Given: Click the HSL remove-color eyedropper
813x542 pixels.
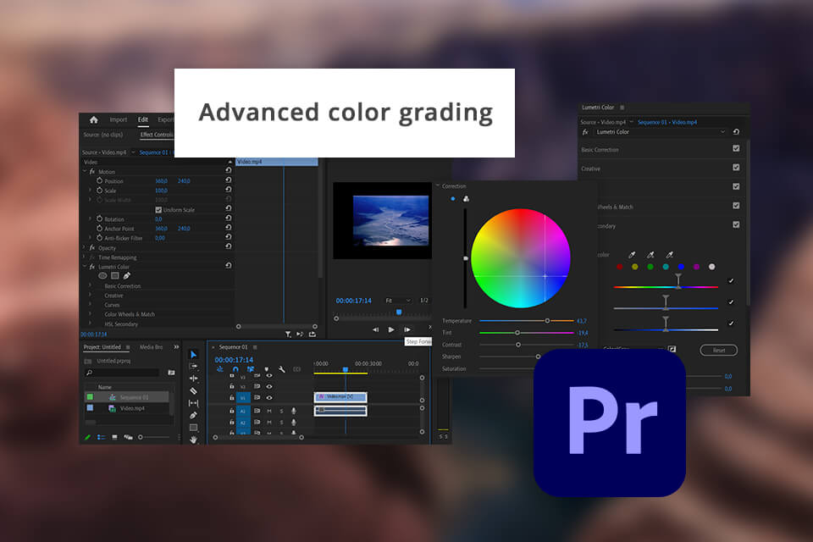Looking at the screenshot, I should (x=669, y=255).
